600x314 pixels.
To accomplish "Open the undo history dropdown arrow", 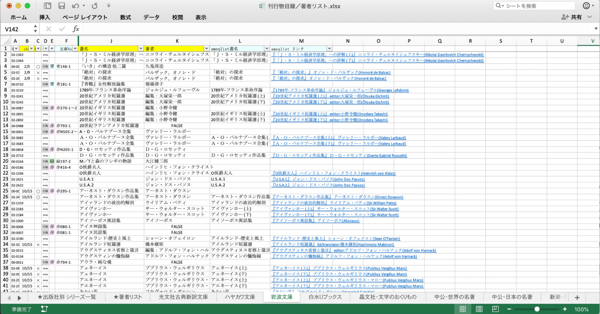I will 84,6.
